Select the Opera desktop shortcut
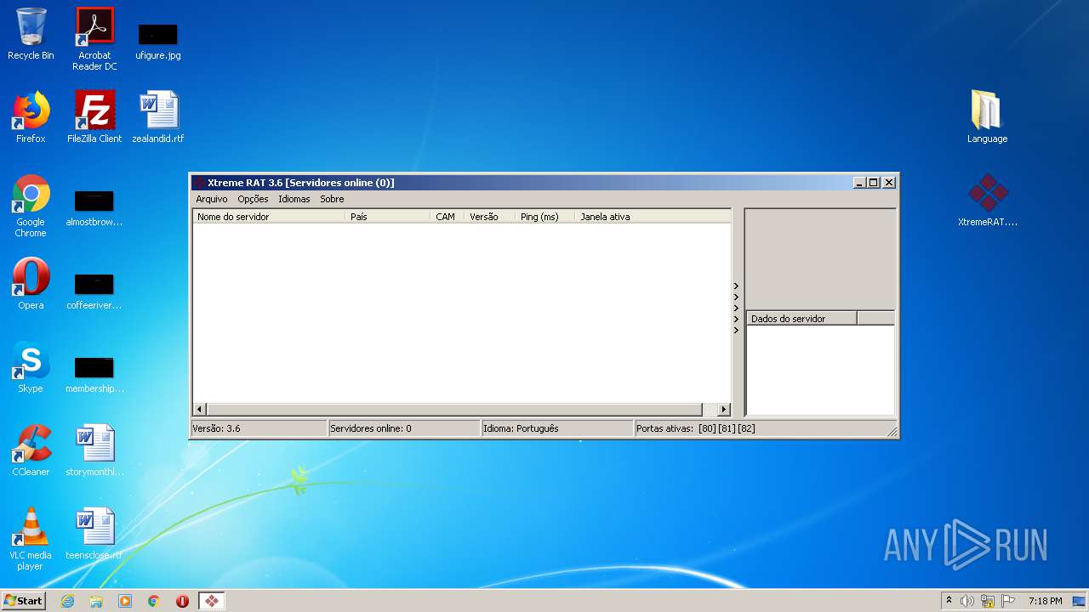The width and height of the screenshot is (1089, 612). tap(31, 284)
